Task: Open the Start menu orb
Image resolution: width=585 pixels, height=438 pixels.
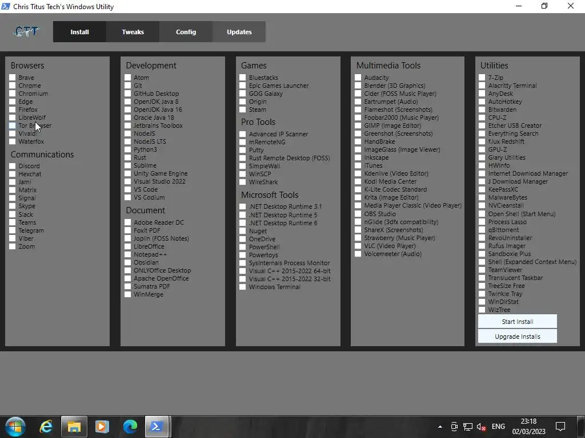Action: click(15, 427)
